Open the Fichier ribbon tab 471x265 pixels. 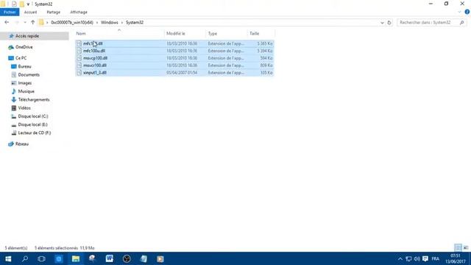point(10,12)
